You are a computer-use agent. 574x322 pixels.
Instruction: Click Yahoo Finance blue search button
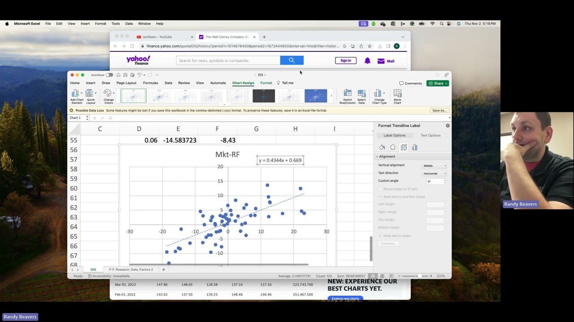tap(292, 60)
